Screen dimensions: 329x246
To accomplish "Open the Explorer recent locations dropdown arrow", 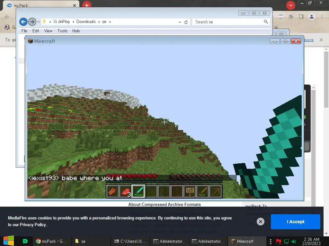I will pos(39,22).
